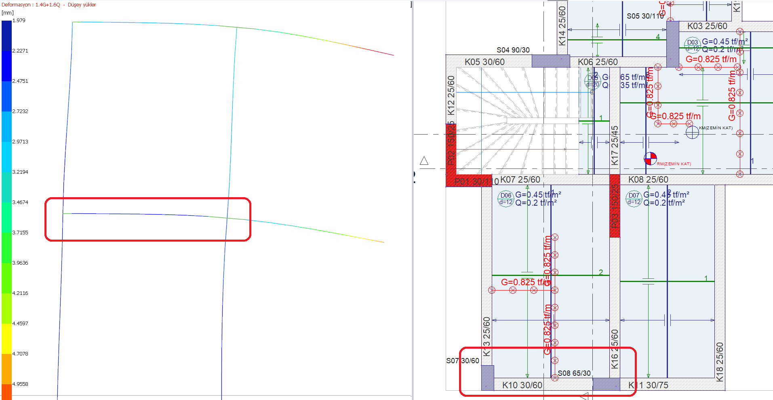This screenshot has width=773, height=400.
Task: Select column S04 hatched rectangle
Action: (x=551, y=61)
